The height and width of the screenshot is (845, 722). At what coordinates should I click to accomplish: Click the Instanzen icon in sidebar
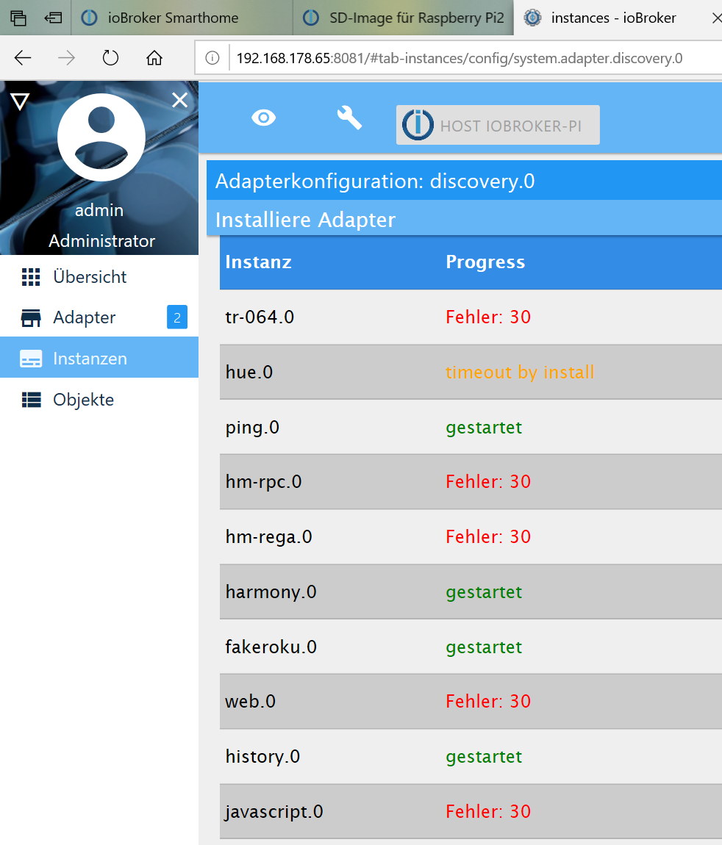(x=31, y=359)
